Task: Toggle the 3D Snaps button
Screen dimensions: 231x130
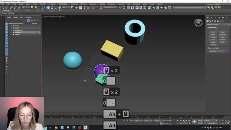Action: pyautogui.click(x=85, y=8)
